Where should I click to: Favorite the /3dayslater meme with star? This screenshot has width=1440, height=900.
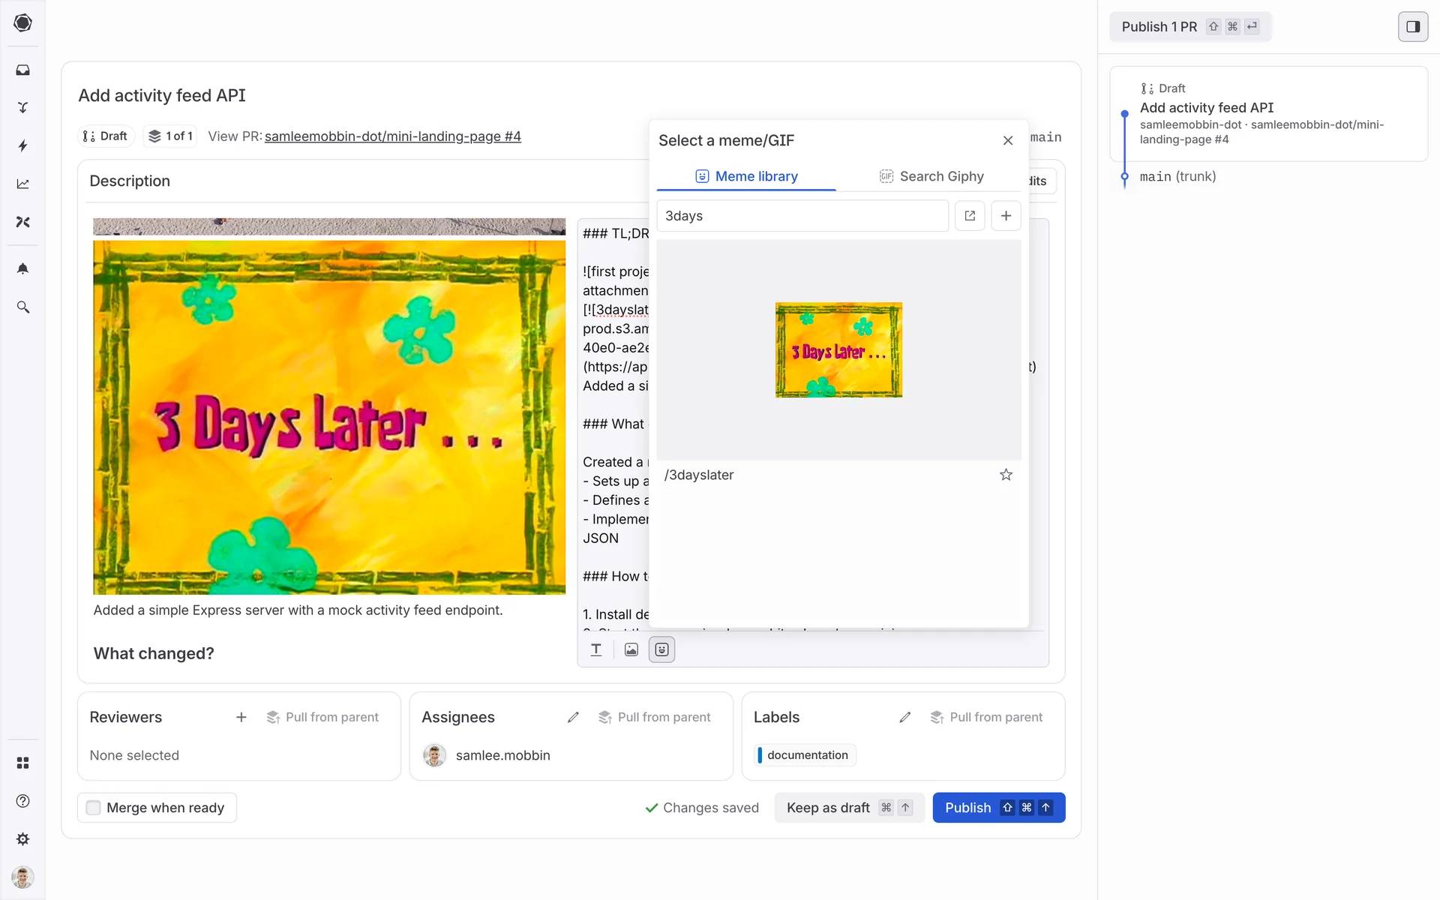1006,475
